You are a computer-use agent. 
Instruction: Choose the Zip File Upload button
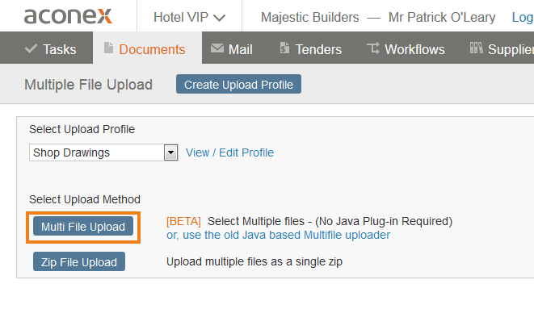[x=79, y=261]
